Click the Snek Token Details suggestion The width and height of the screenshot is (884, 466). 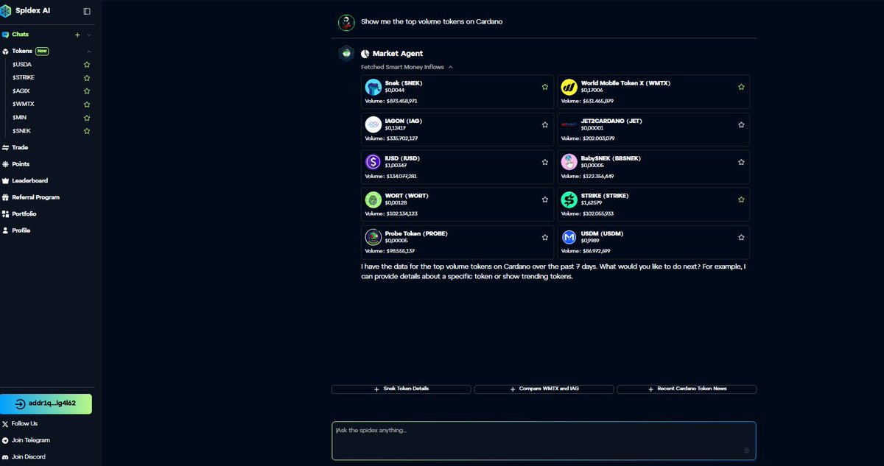(401, 389)
